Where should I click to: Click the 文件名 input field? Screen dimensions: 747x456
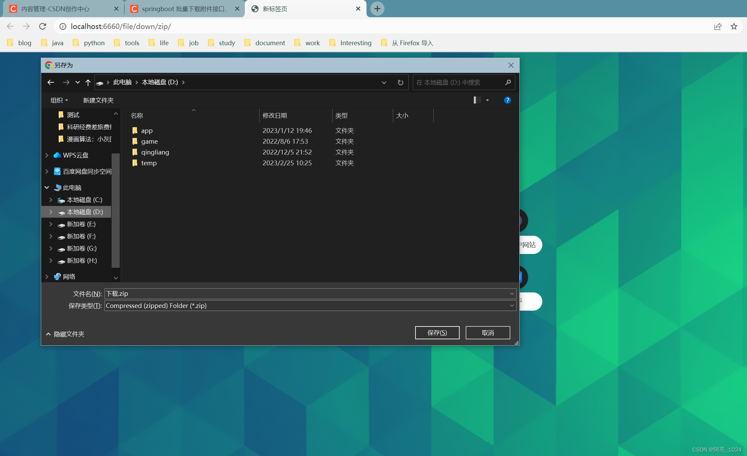304,293
